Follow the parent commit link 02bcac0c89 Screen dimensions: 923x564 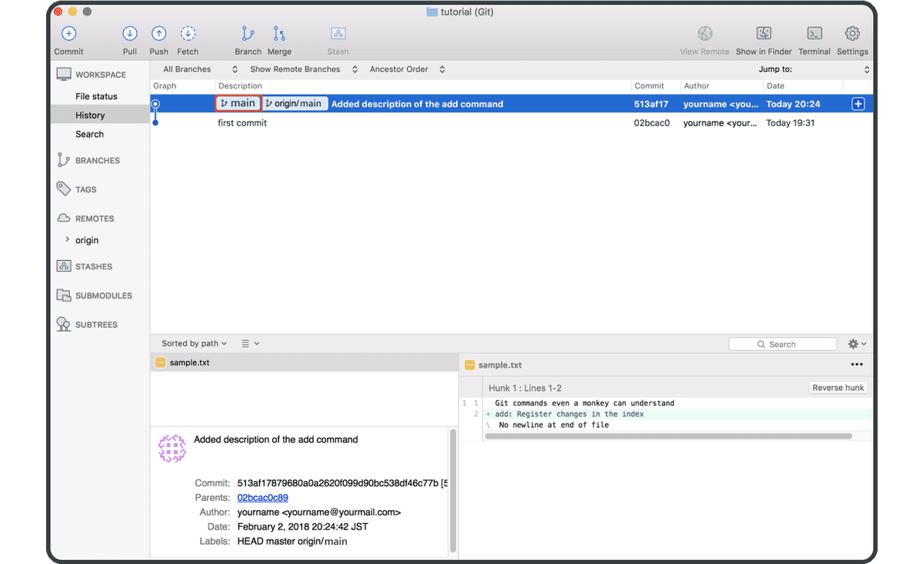[x=262, y=497]
